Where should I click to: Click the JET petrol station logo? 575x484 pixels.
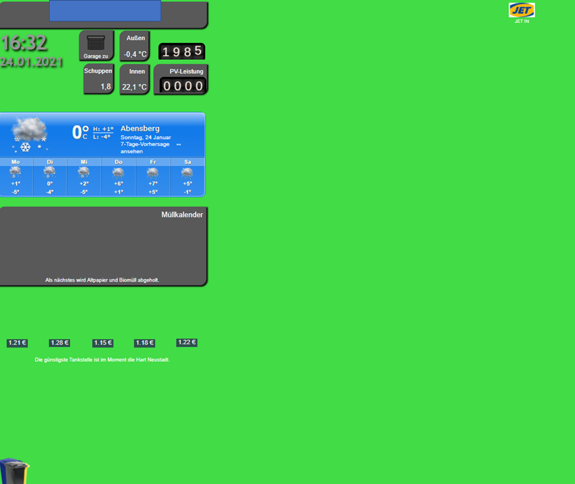(x=521, y=11)
